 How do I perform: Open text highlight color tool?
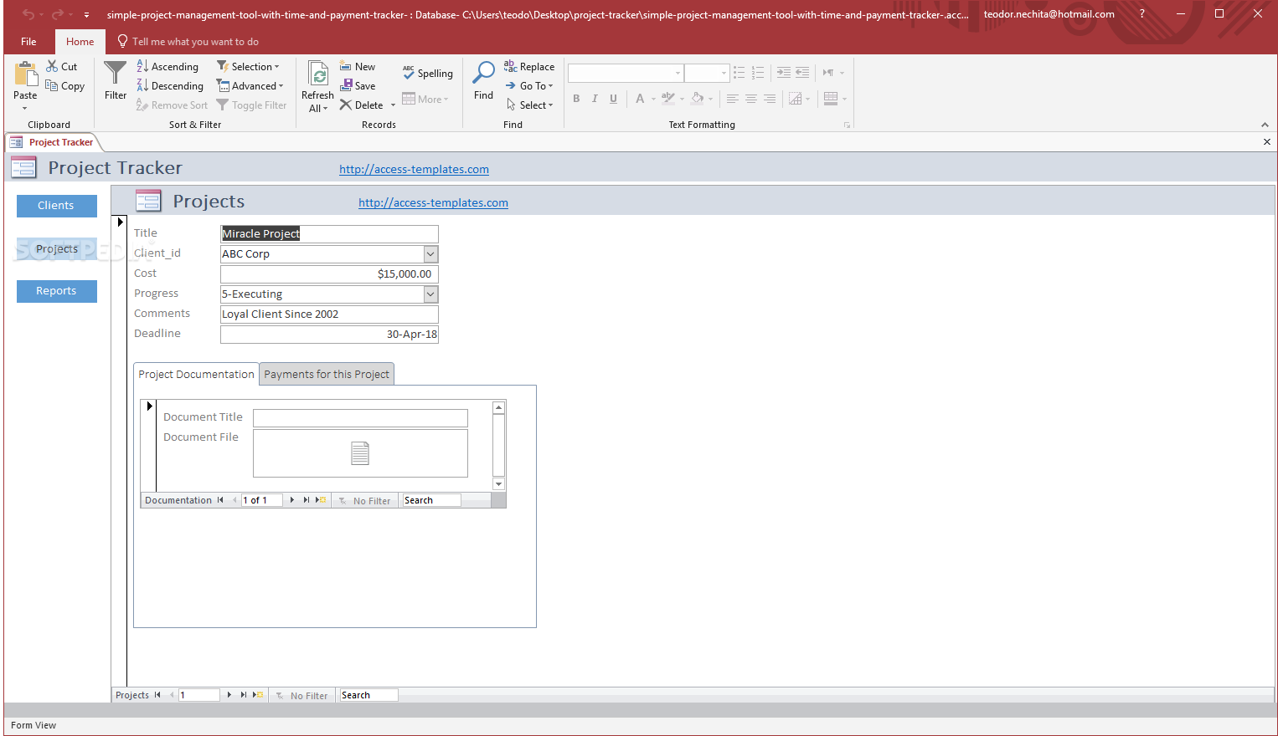tap(668, 98)
